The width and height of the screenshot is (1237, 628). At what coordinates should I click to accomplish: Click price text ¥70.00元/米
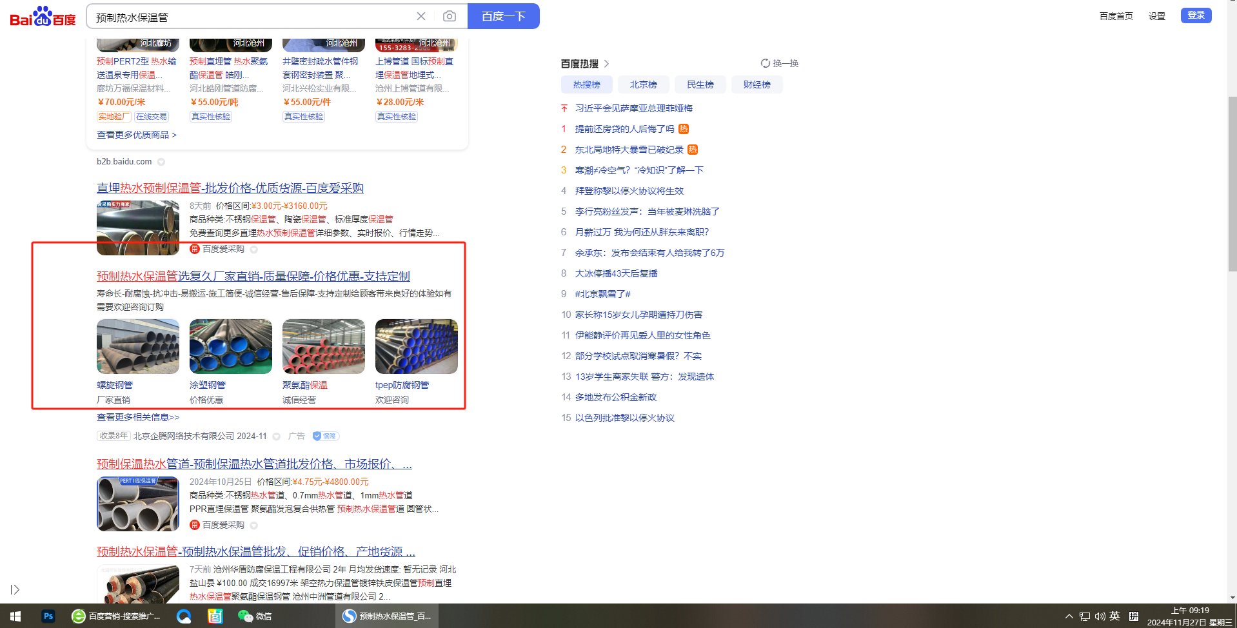tap(121, 102)
